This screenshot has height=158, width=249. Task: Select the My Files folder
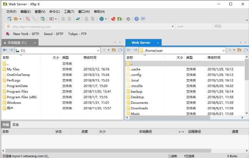coord(13,69)
